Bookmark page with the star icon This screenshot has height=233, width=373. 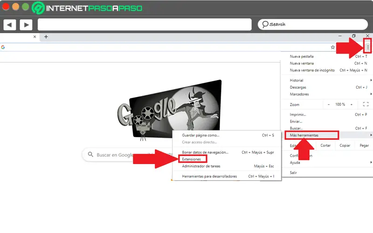coord(332,48)
